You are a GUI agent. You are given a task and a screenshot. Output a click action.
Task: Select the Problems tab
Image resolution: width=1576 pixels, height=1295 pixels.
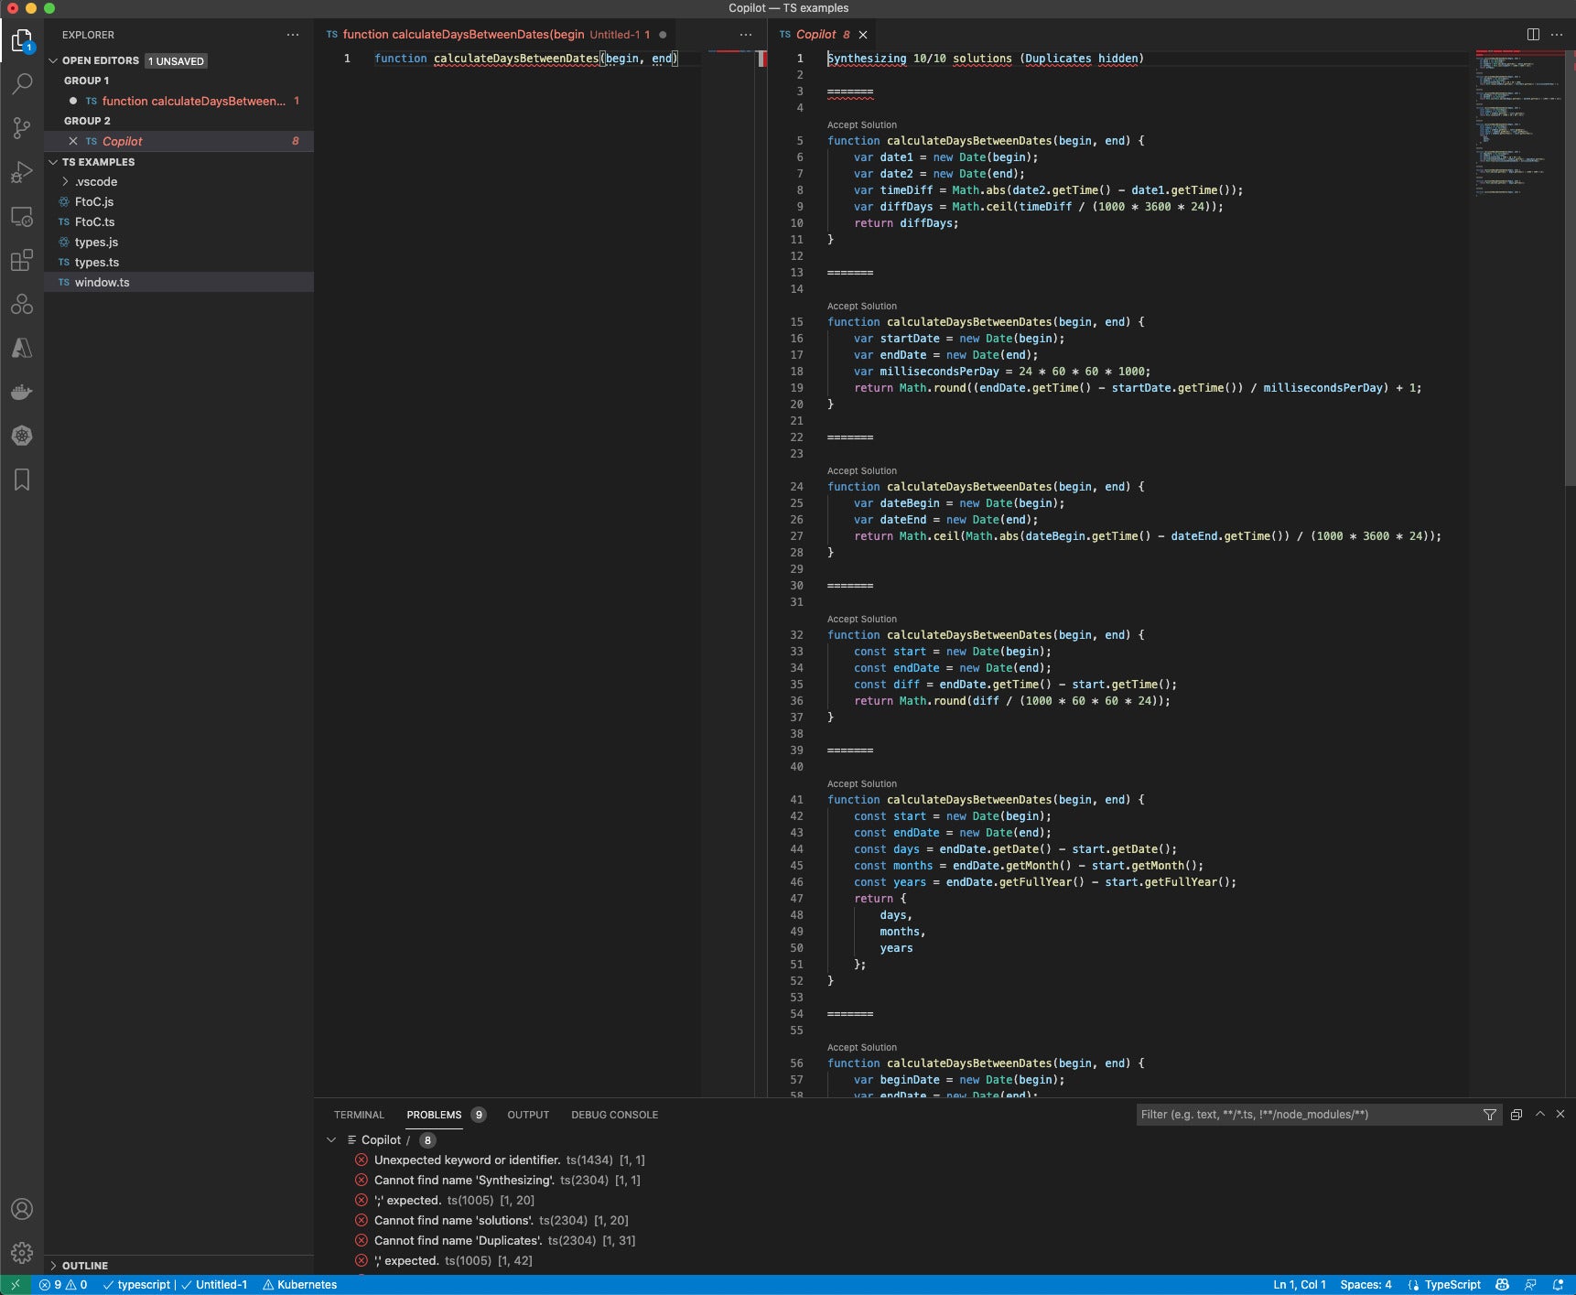pos(434,1115)
